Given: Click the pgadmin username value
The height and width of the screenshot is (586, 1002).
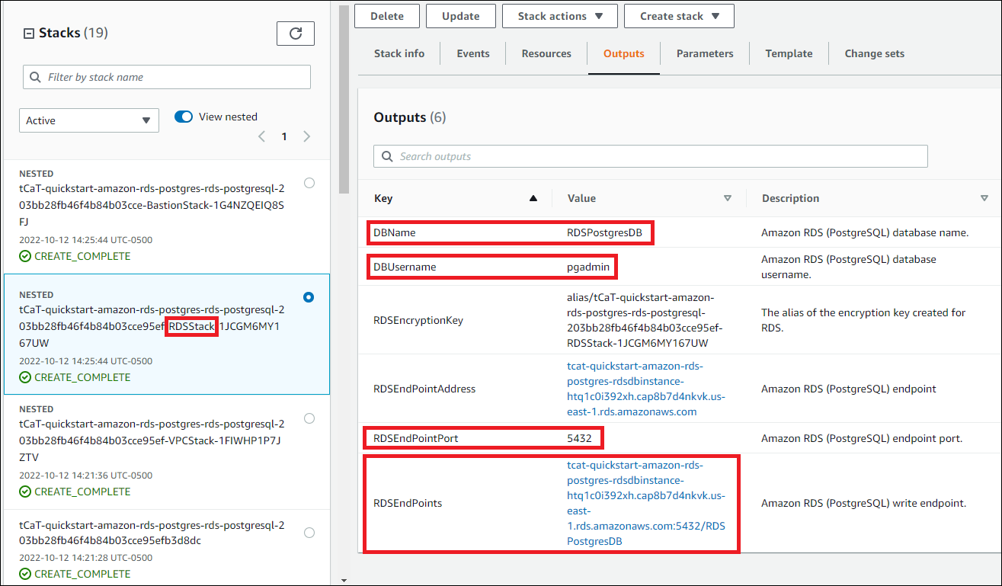Looking at the screenshot, I should click(x=589, y=267).
